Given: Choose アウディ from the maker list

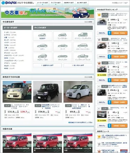Looking at the screenshot, I should (7, 63).
